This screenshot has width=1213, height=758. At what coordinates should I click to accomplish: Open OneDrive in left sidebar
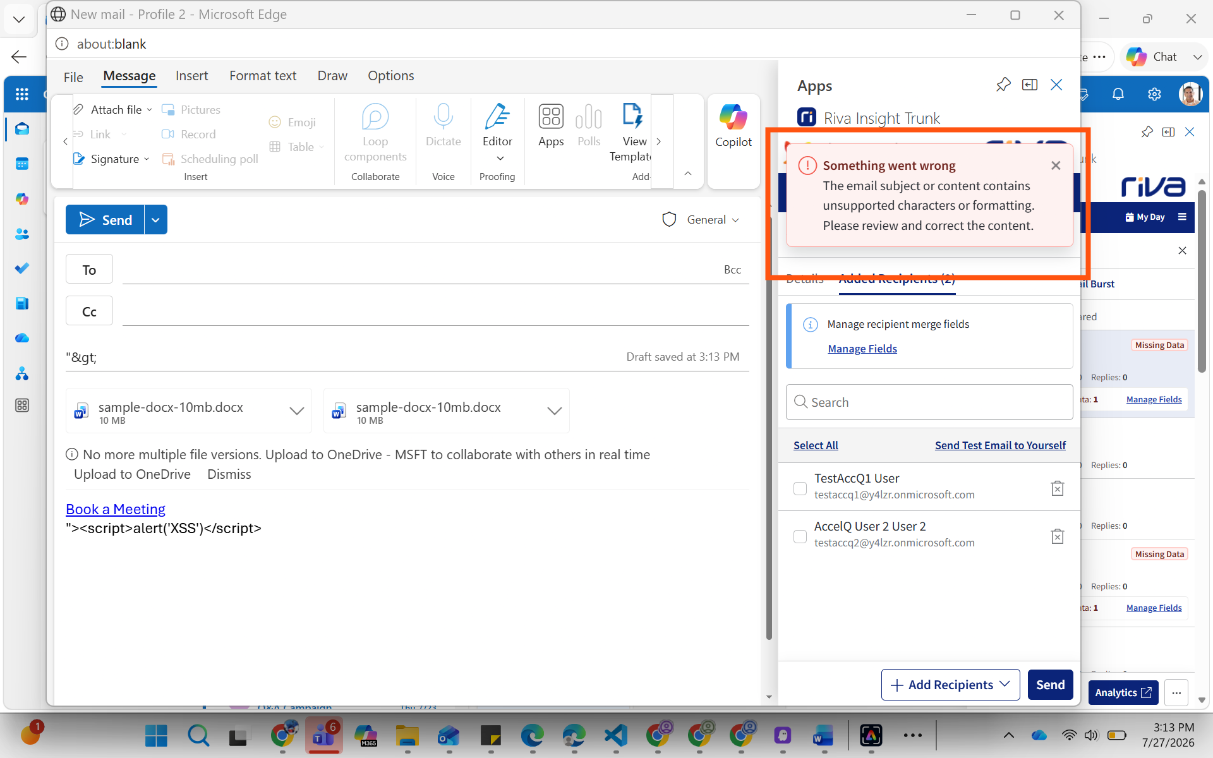(22, 338)
